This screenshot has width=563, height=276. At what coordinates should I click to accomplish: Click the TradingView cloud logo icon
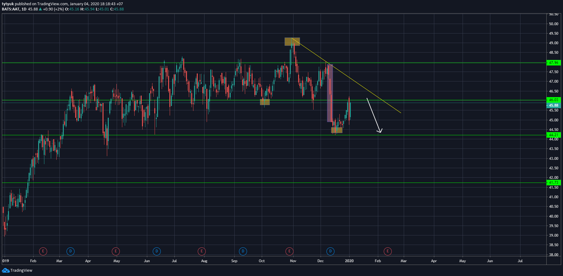pyautogui.click(x=6, y=270)
